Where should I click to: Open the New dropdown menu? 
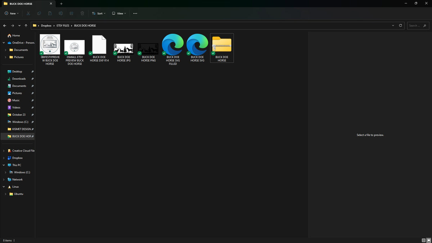point(12,13)
